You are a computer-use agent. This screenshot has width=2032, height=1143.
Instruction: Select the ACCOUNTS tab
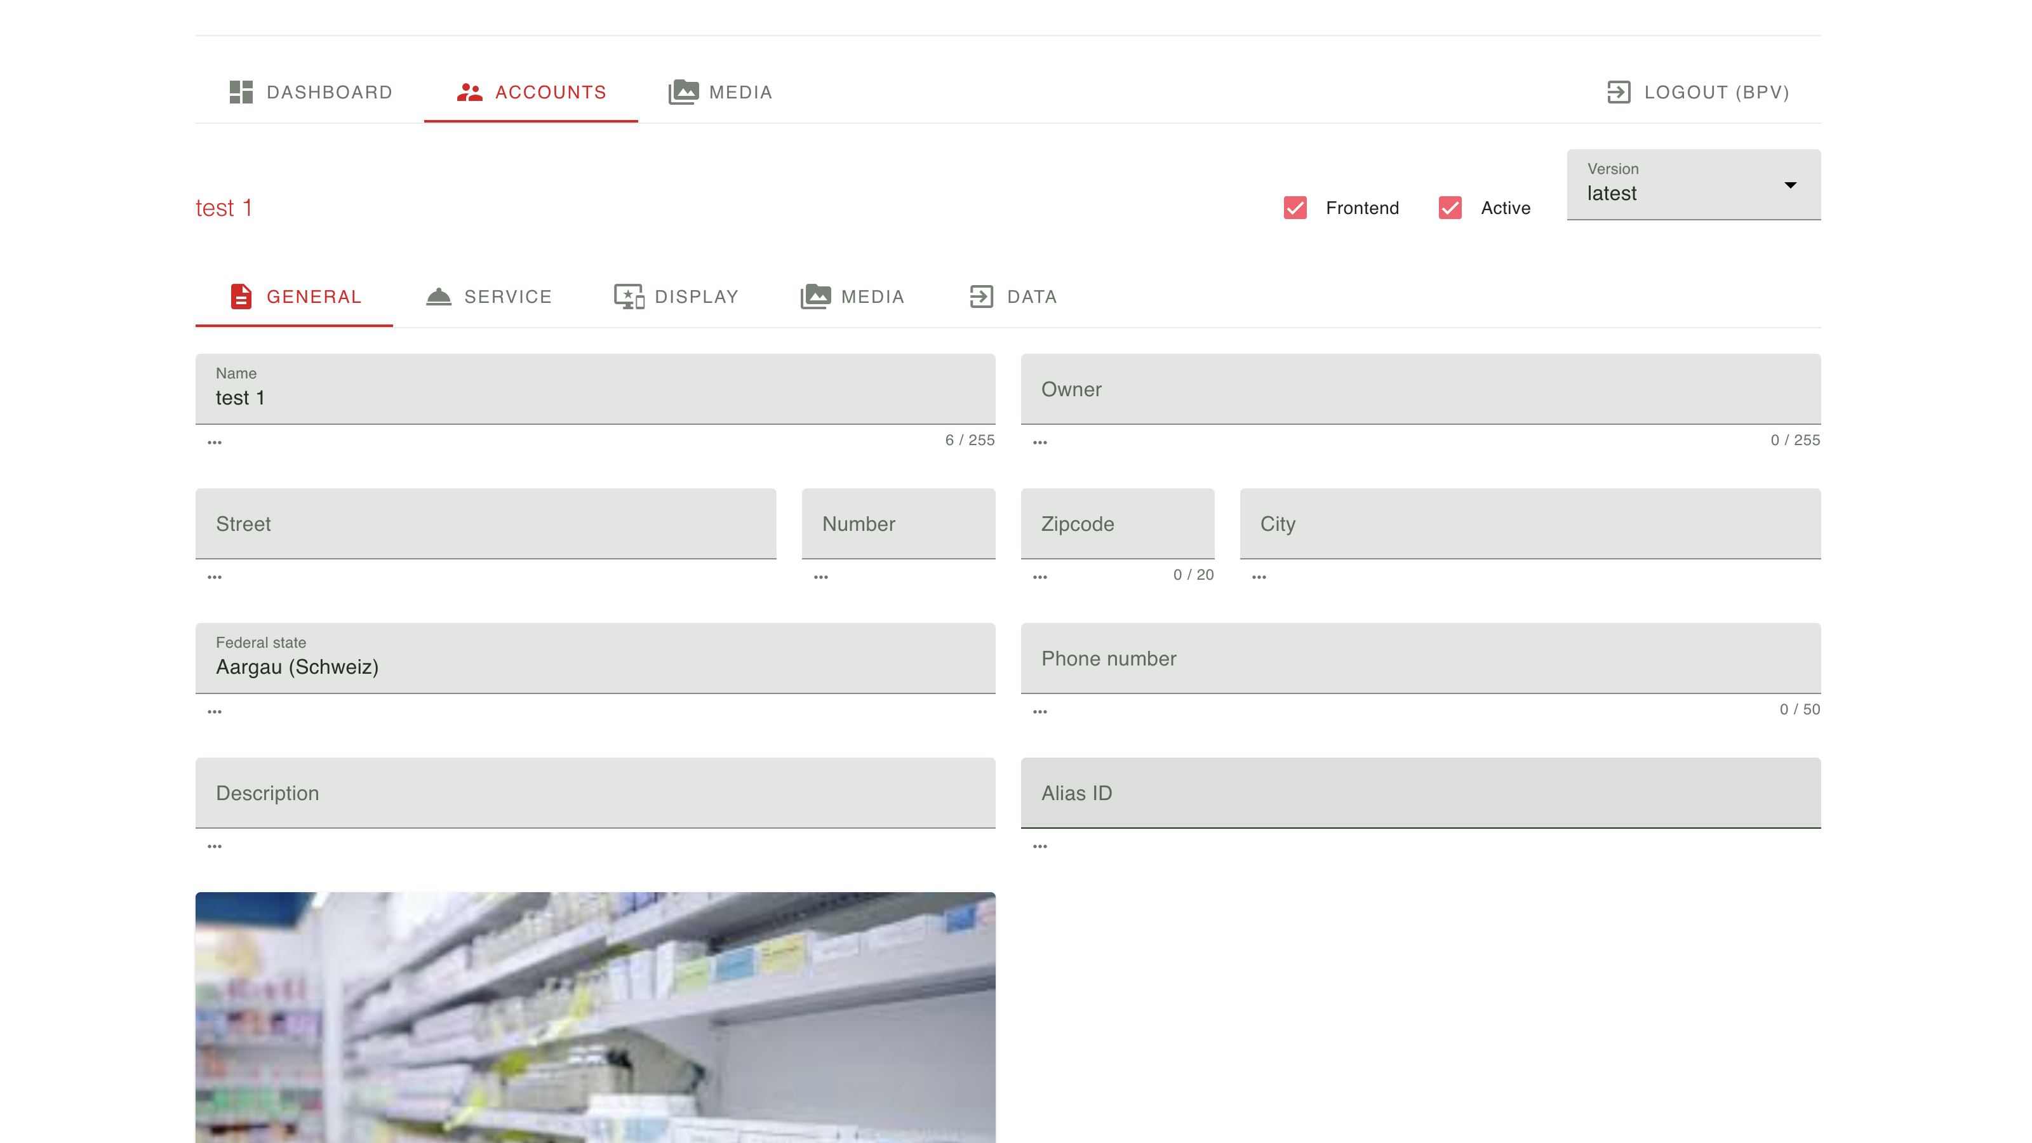point(531,92)
